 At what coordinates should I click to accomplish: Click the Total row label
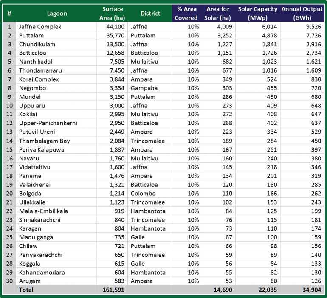click(26, 290)
